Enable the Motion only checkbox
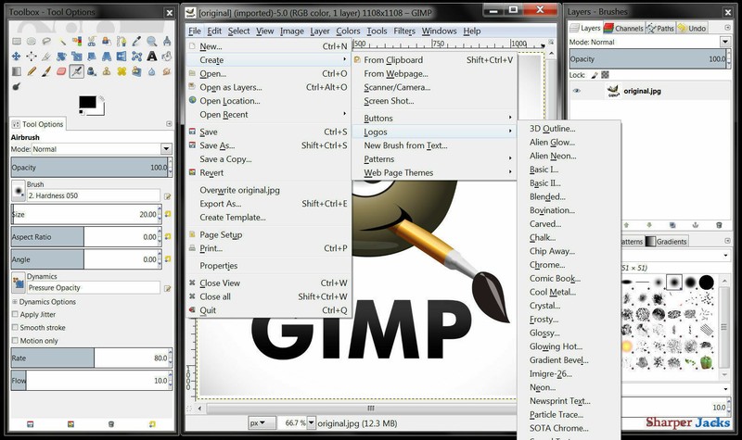Screen dimensions: 742x440 pyautogui.click(x=15, y=340)
